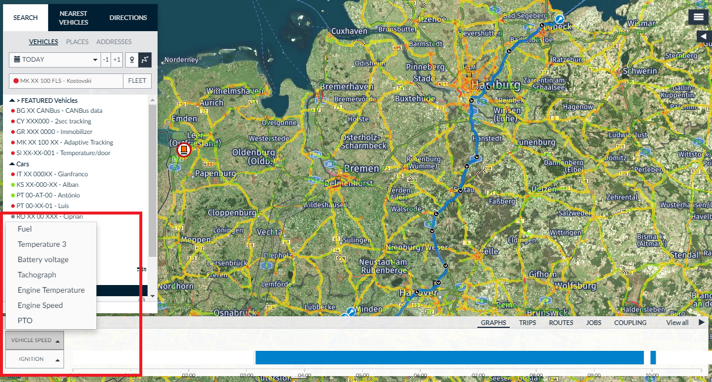Select vehicle MK XX 100 - Adaptive Tracking

[x=63, y=142]
